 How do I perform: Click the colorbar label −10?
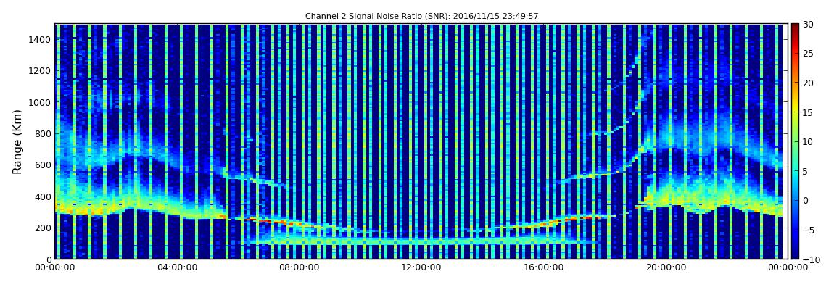(810, 259)
